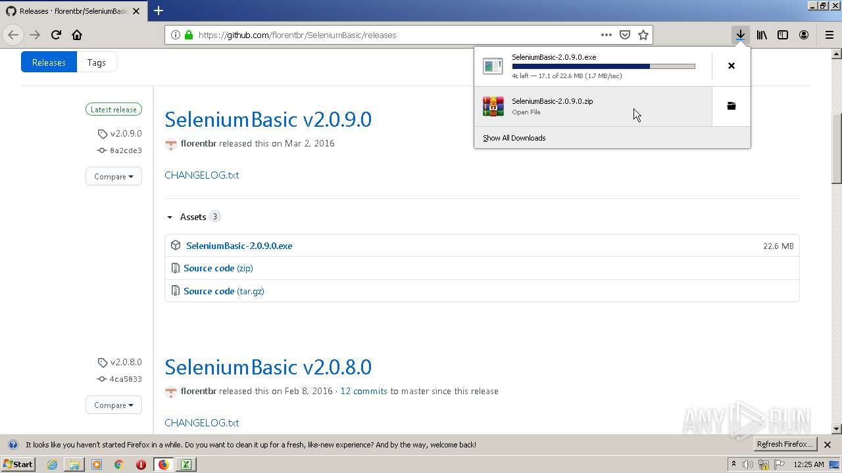Viewport: 842px width, 473px height.
Task: Click the green padlock security icon
Action: point(189,35)
